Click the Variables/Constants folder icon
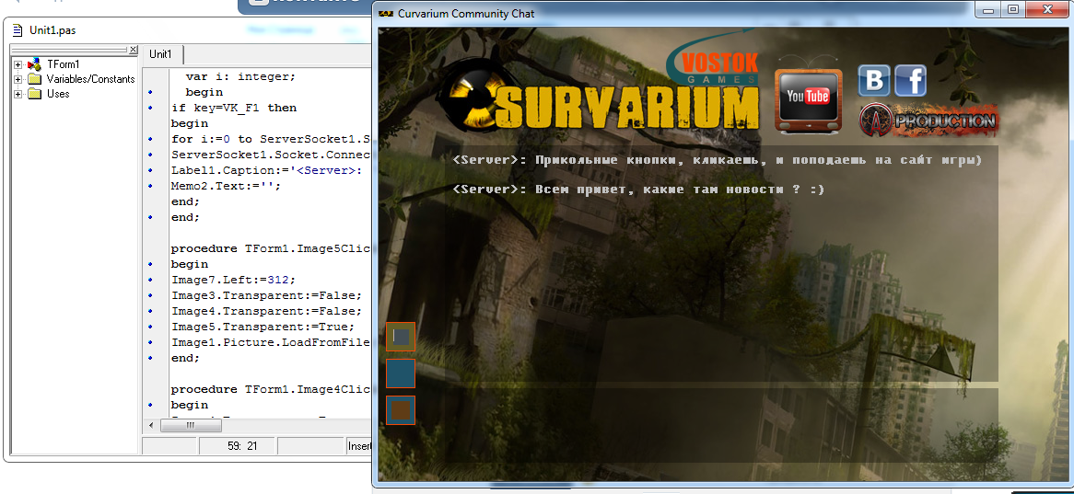Screen dimensions: 1074x494 coord(34,79)
